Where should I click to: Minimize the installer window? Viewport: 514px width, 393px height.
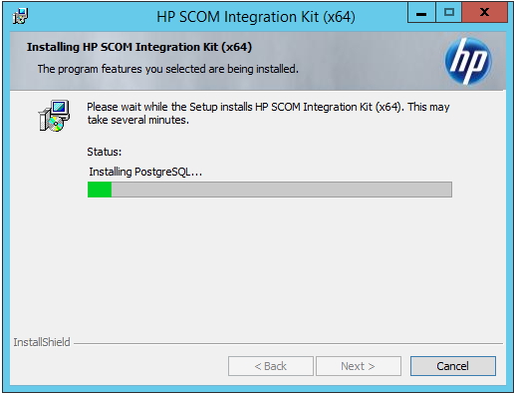[421, 13]
